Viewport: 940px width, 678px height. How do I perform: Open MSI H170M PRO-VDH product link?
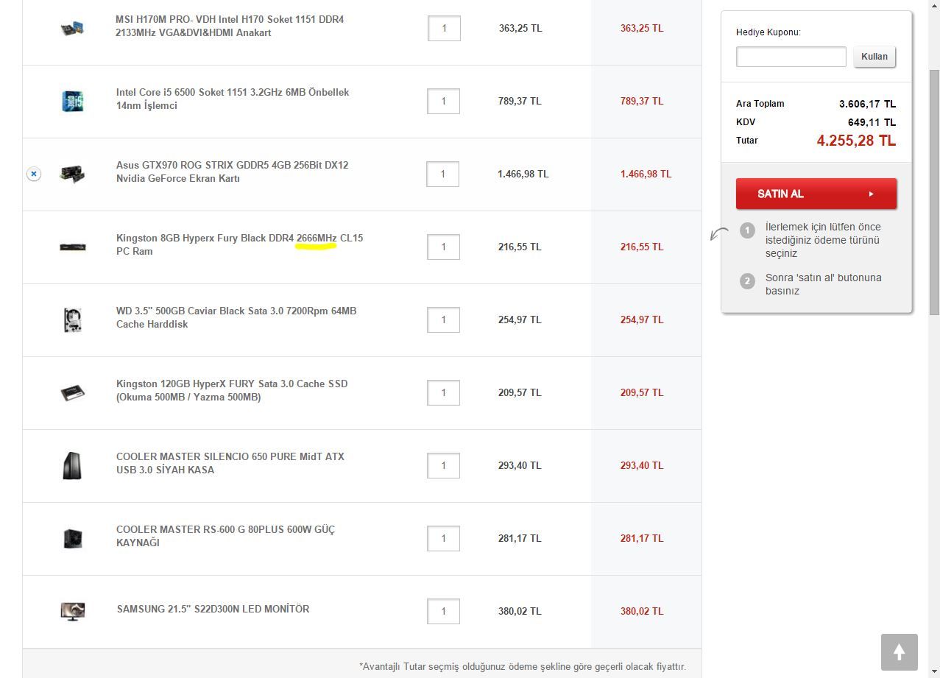point(230,26)
